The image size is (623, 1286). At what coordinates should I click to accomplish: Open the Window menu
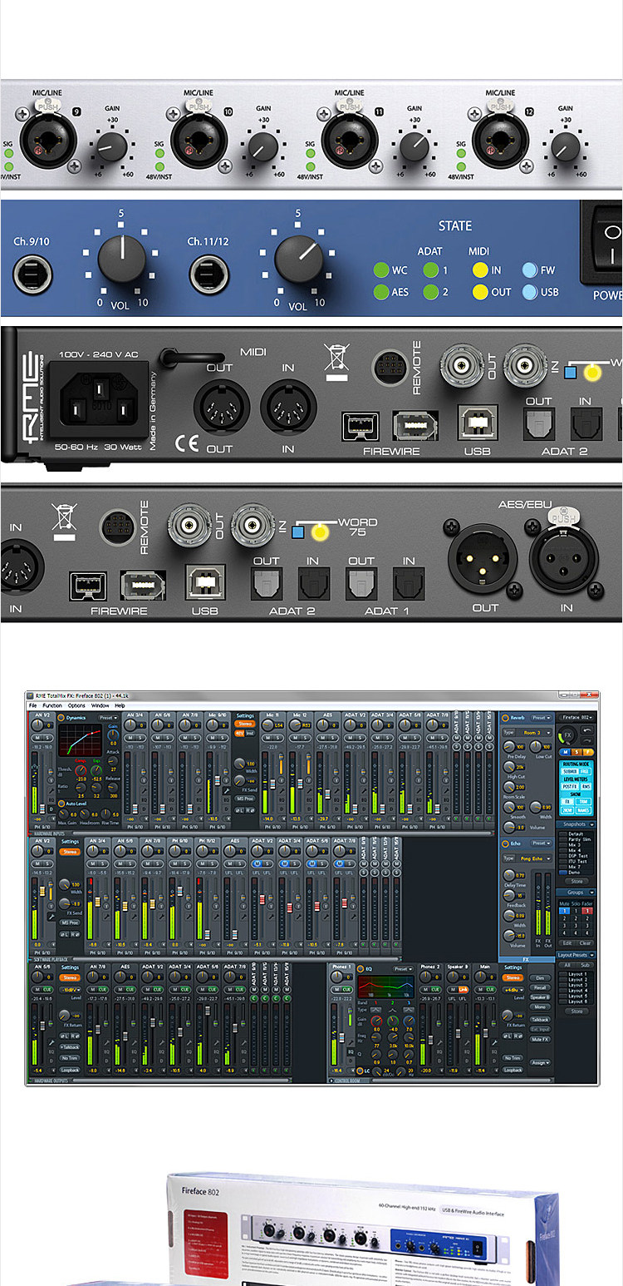(x=100, y=705)
